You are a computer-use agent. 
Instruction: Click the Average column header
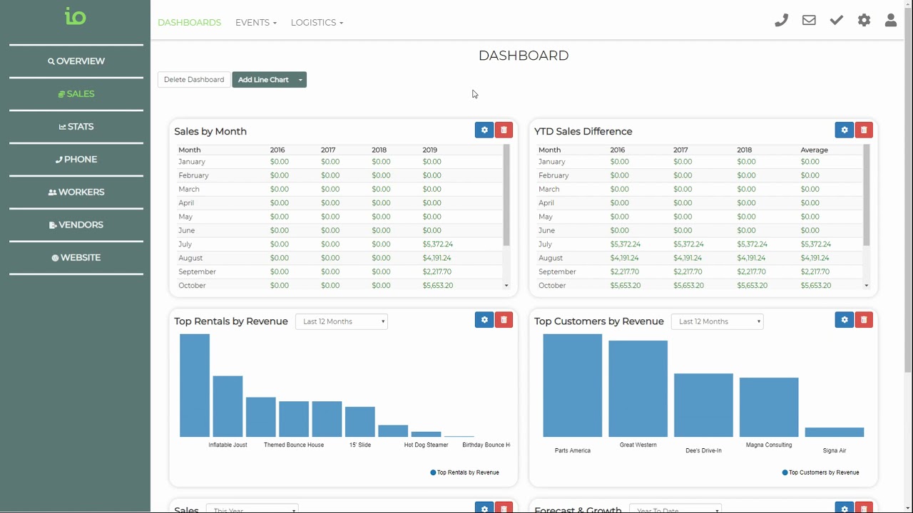(x=814, y=150)
